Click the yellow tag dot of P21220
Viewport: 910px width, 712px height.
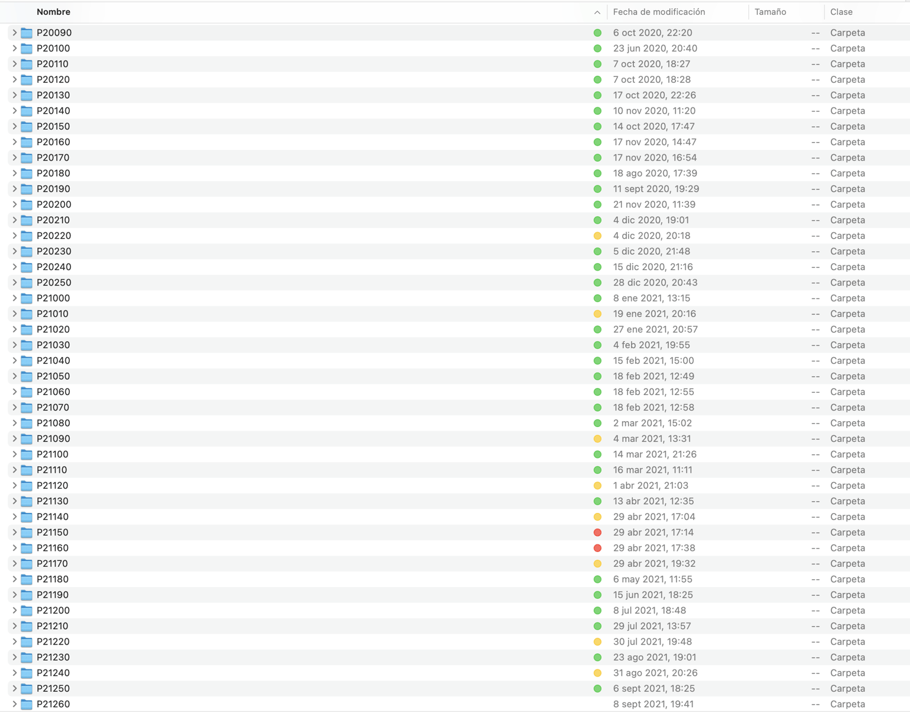point(597,642)
